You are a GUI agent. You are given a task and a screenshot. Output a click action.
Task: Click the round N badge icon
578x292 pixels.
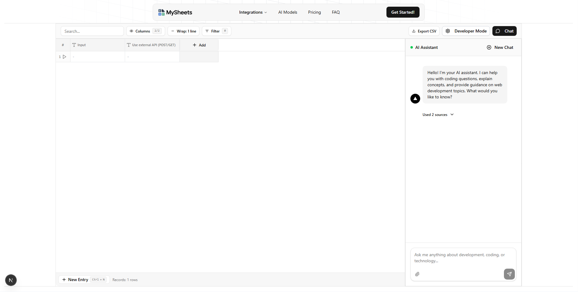click(x=11, y=280)
